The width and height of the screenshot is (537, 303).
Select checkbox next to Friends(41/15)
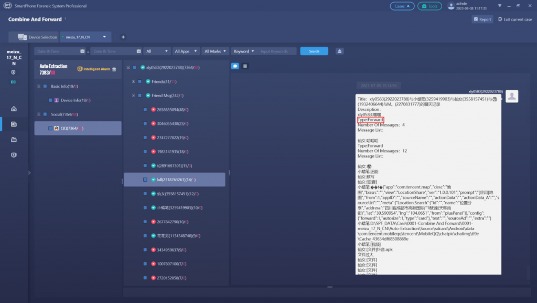point(141,81)
